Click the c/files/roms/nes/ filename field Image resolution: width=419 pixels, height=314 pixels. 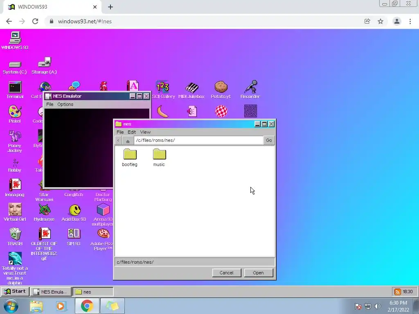[194, 262]
